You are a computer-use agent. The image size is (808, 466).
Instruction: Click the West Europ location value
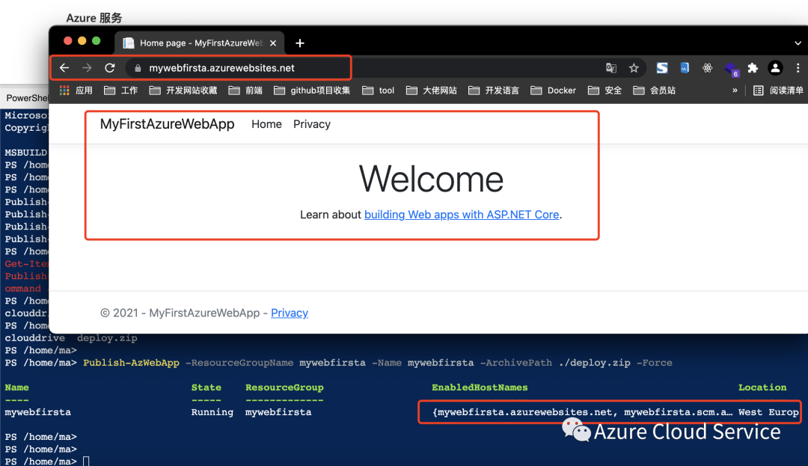point(768,412)
